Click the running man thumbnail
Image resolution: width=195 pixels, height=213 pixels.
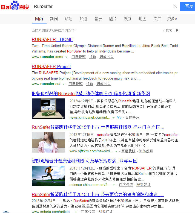point(48,176)
